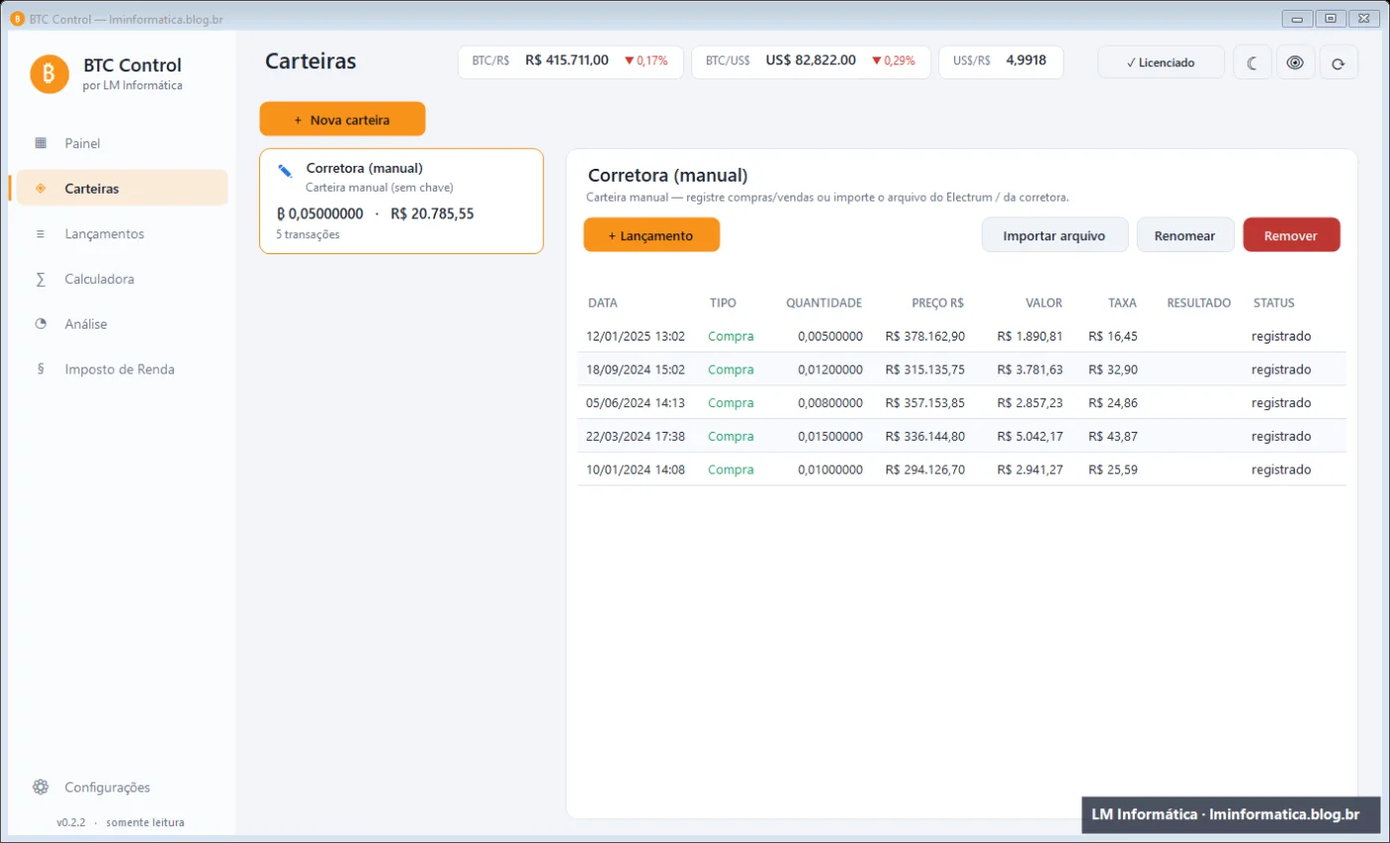Screen dimensions: 1390x843
Task: Open the Lançamentos section
Action: tap(122, 233)
